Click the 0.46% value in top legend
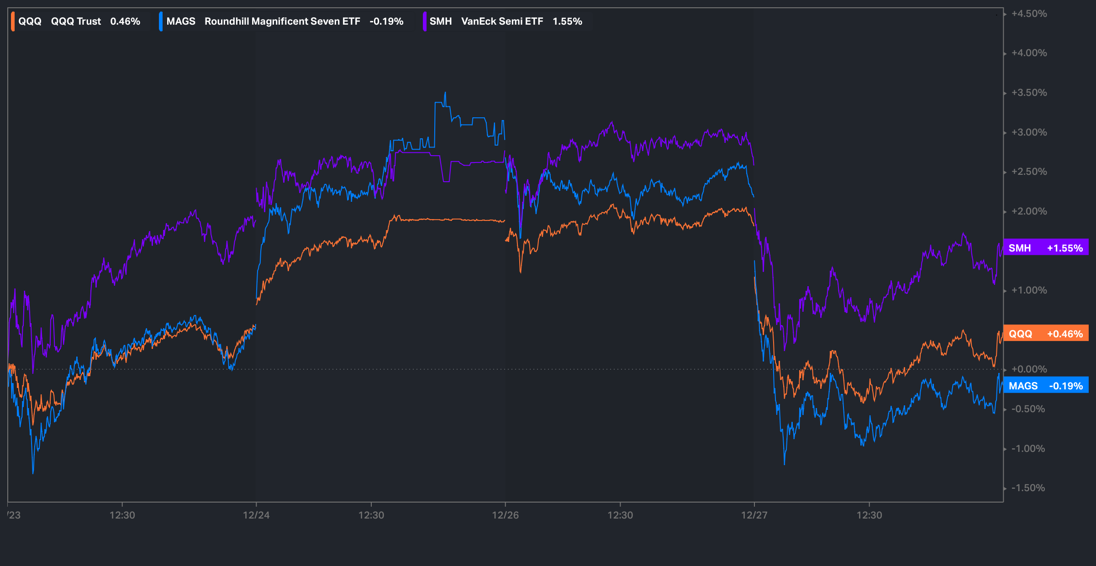 125,21
